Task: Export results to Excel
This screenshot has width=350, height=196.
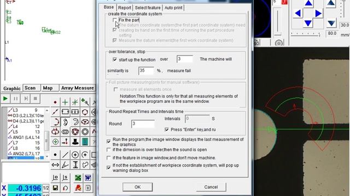Action: [x=78, y=178]
